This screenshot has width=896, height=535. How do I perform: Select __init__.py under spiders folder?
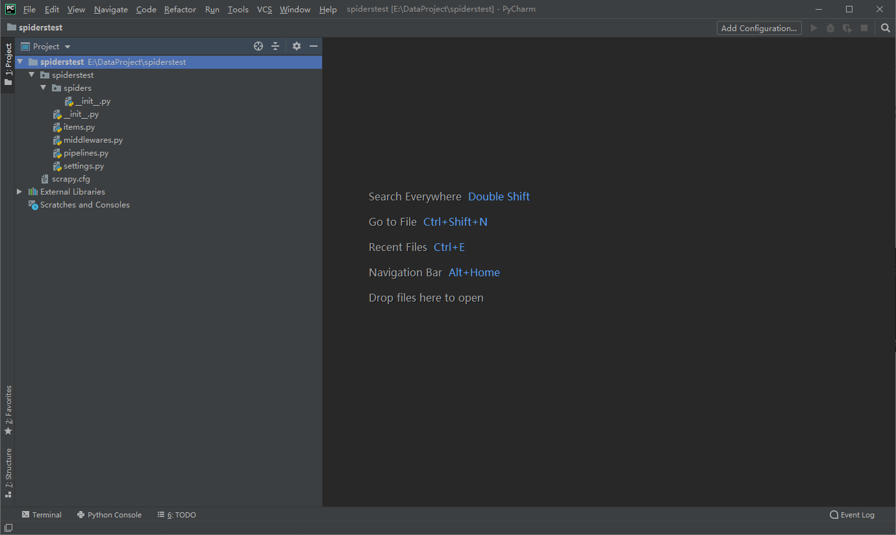click(x=93, y=101)
